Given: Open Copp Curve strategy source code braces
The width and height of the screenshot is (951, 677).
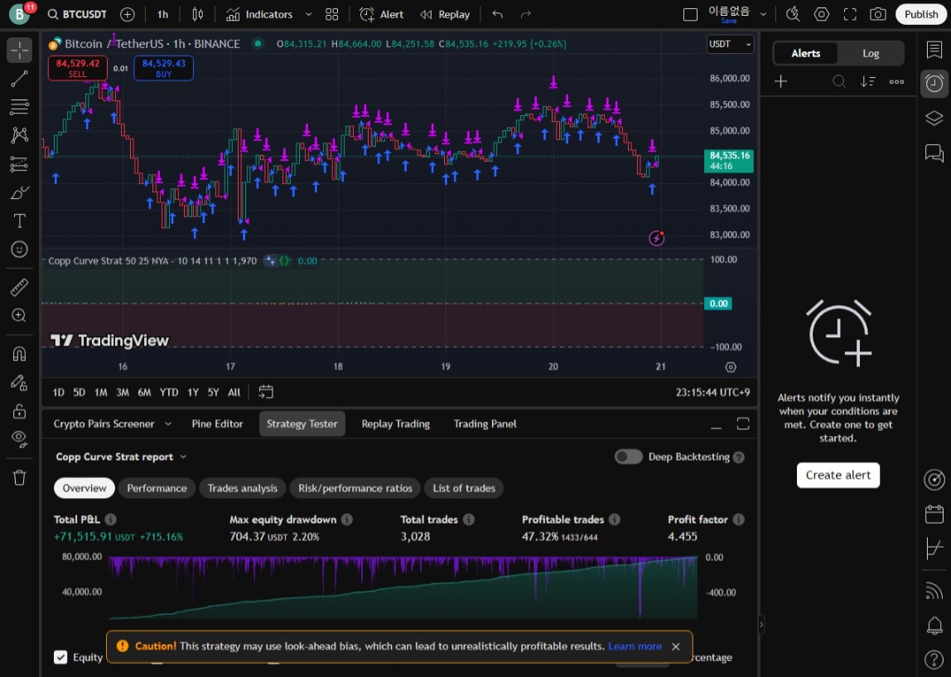Looking at the screenshot, I should click(284, 261).
